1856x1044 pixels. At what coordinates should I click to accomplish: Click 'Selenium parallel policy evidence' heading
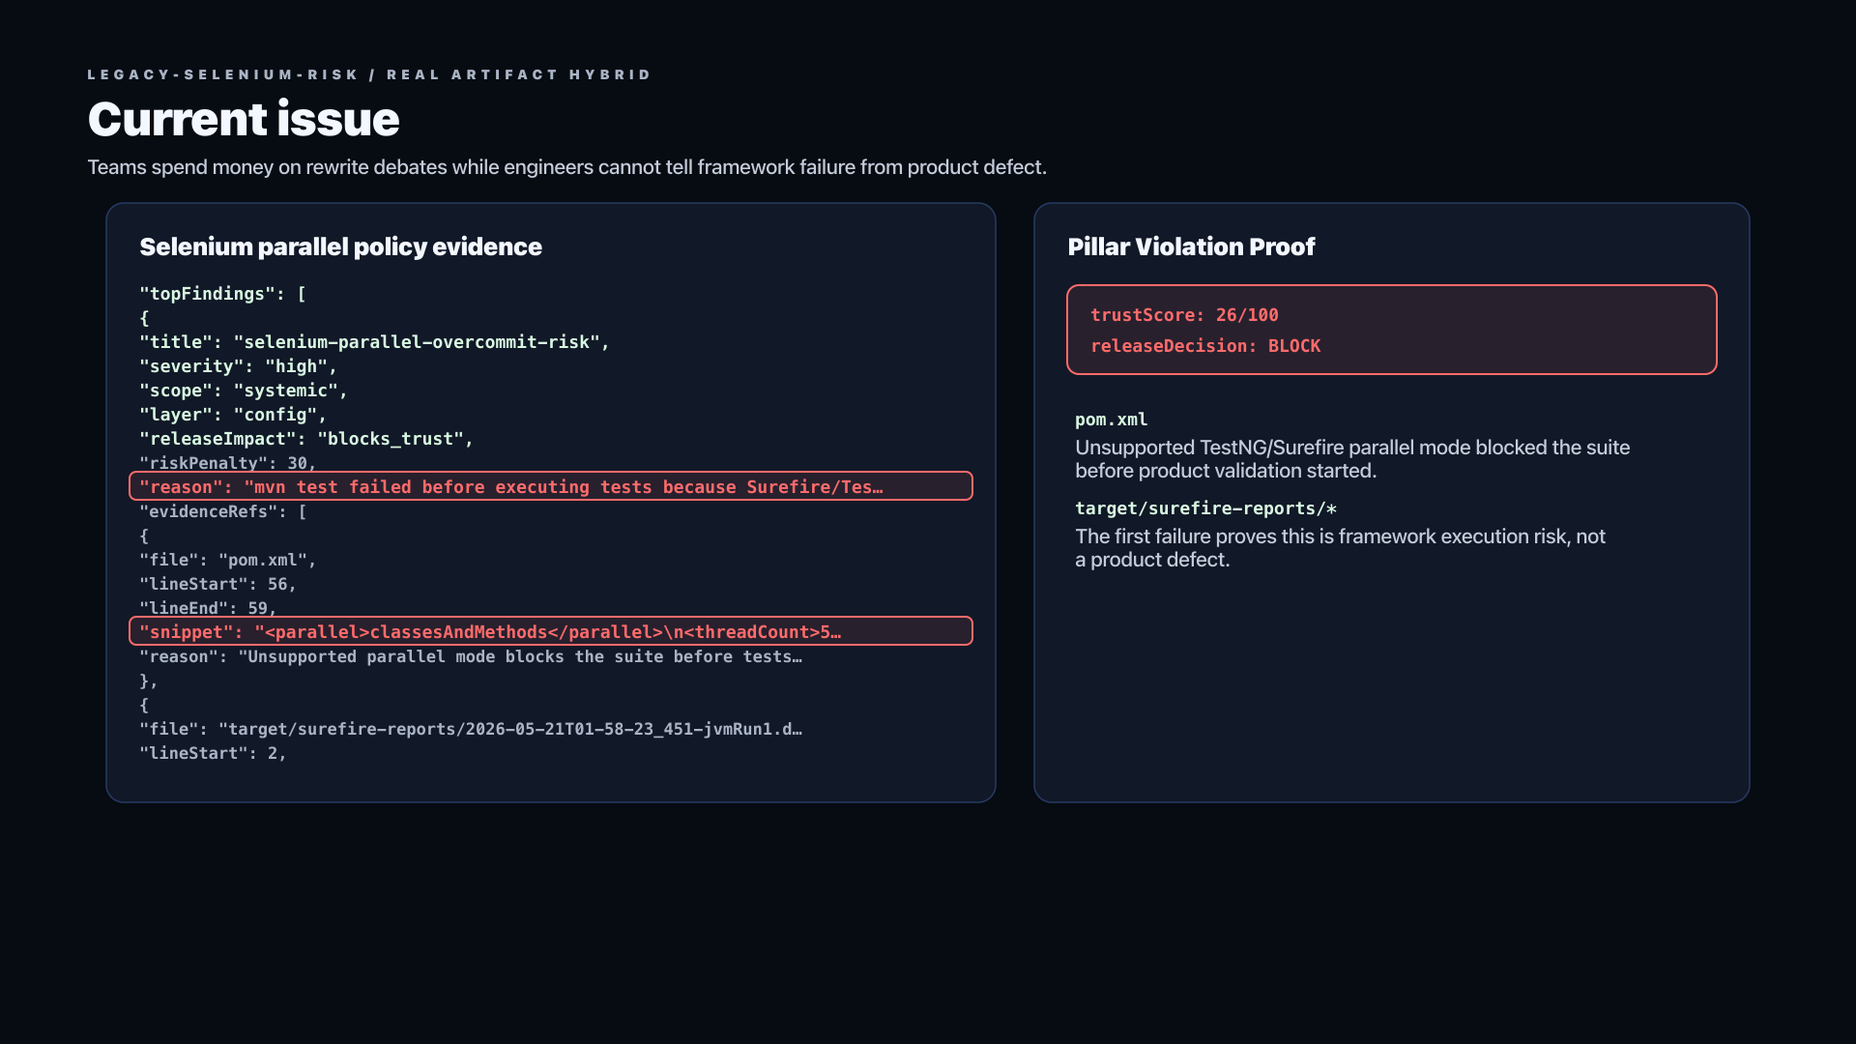tap(340, 246)
